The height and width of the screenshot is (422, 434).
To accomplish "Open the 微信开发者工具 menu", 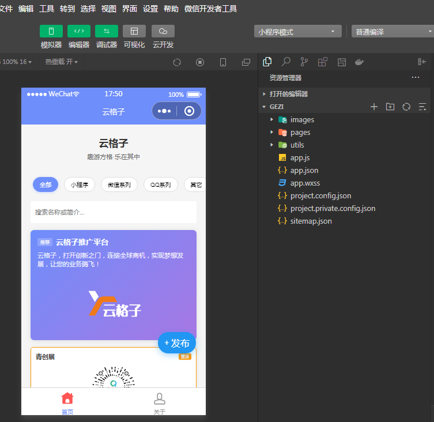I will click(210, 9).
